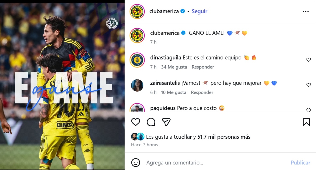This screenshot has width=316, height=170.
Task: Open tcuellar's profile from likes line
Action: point(183,137)
